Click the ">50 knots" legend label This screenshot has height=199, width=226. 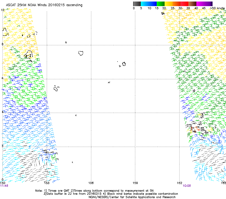click(x=217, y=8)
